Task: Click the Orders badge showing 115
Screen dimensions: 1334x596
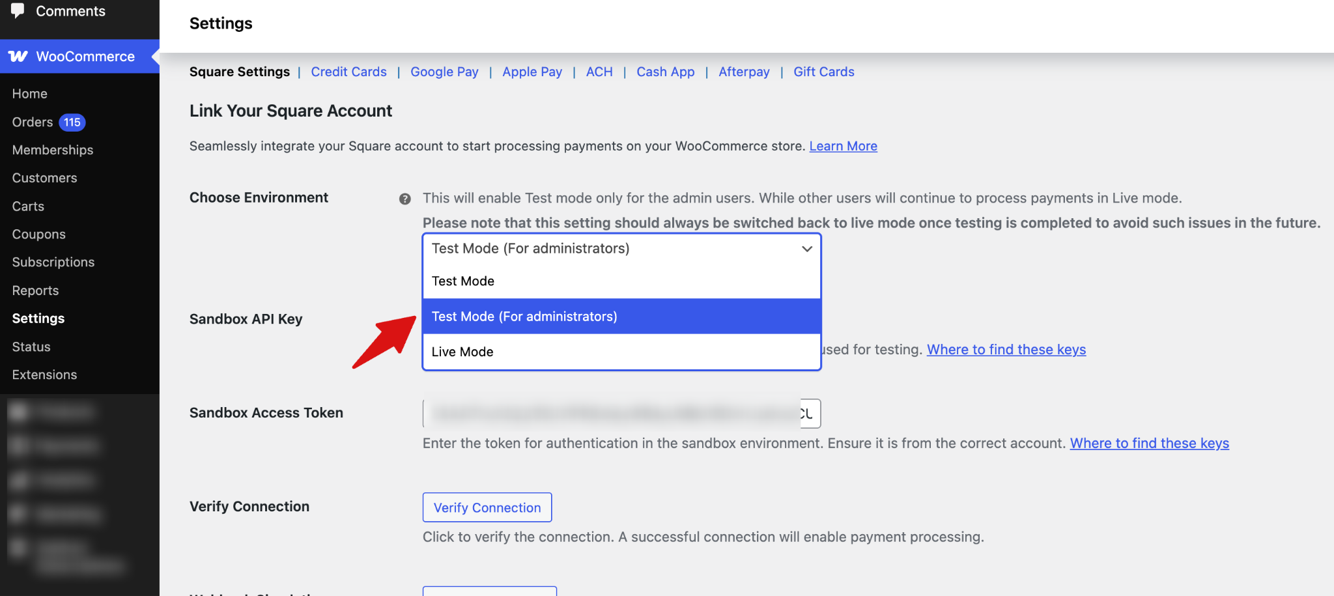Action: [x=72, y=122]
